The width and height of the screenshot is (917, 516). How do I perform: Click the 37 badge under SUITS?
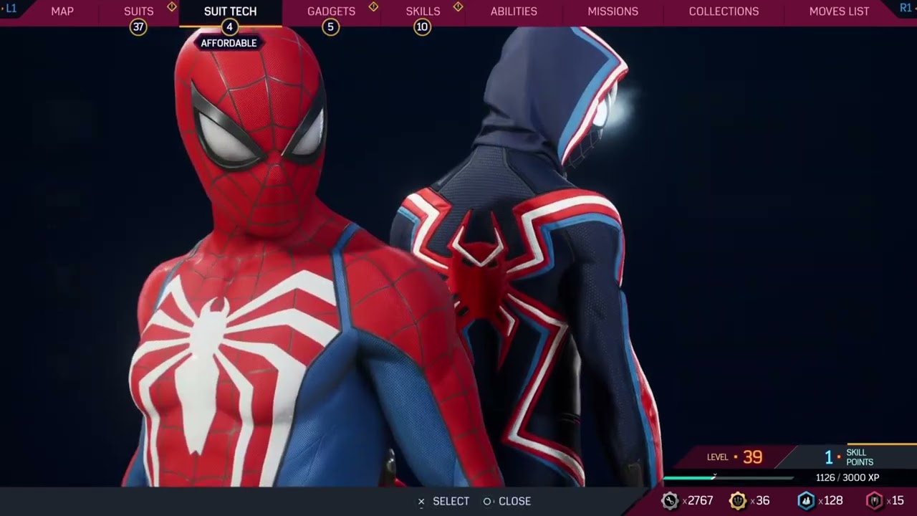point(138,27)
